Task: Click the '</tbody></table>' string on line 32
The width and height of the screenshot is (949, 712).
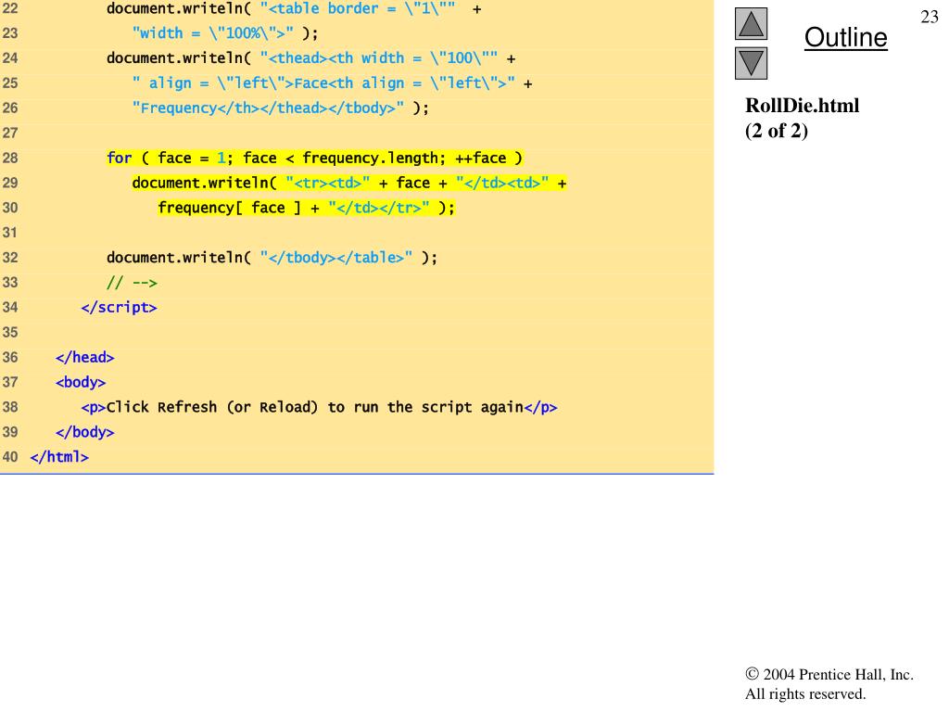Action: pyautogui.click(x=336, y=258)
